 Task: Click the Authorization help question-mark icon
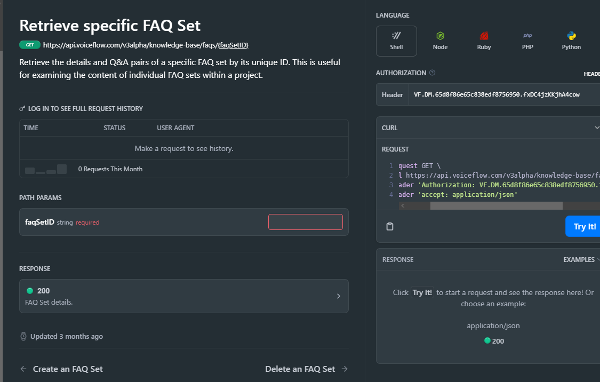point(433,73)
